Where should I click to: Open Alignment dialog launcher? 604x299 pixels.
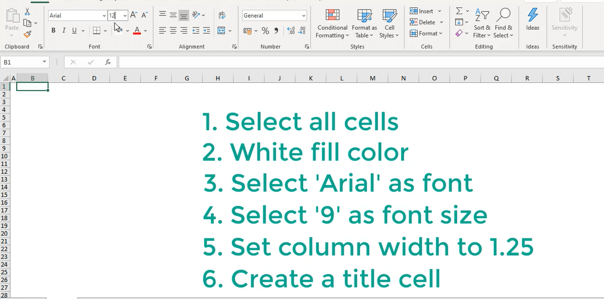pos(234,46)
